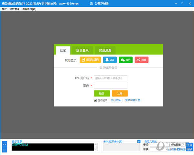Click the 其他登录 label
This screenshot has height=155, width=194.
70,60
